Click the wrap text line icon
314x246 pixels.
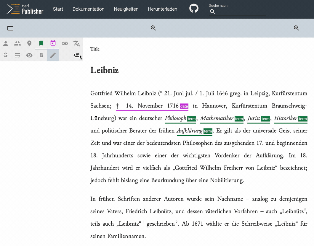[x=17, y=55]
